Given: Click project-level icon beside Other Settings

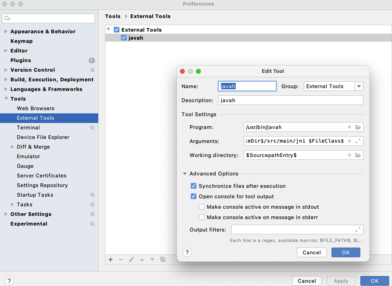Looking at the screenshot, I should (x=92, y=214).
